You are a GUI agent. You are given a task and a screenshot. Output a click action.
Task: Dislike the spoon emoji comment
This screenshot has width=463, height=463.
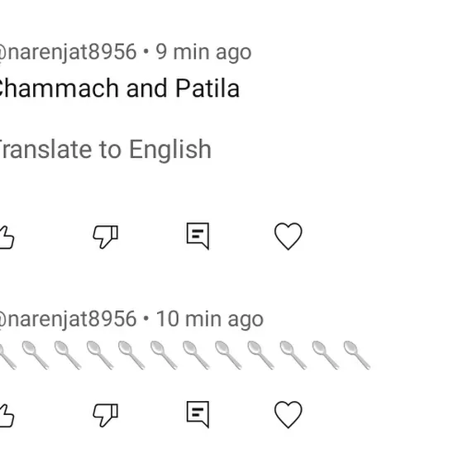106,415
